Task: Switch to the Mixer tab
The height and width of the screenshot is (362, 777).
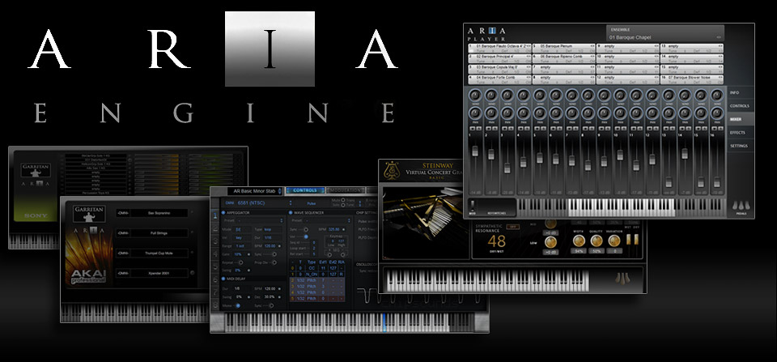Action: (x=739, y=118)
